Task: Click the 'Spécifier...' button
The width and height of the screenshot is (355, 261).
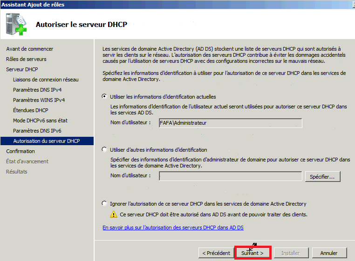Action: [323, 177]
